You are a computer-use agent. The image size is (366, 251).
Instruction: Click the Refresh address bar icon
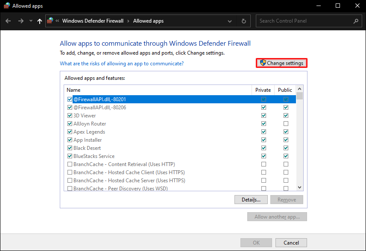pyautogui.click(x=243, y=21)
